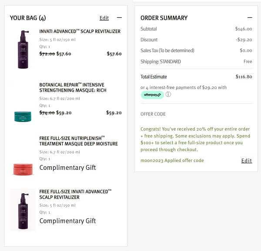Click the Free Nutriplenish Treatment Masque title
261x251 pixels.
click(78, 141)
